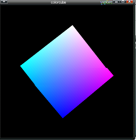Screen dimensions: 136x140
Task: Click the window's bottom edge border
Action: coord(67,139)
